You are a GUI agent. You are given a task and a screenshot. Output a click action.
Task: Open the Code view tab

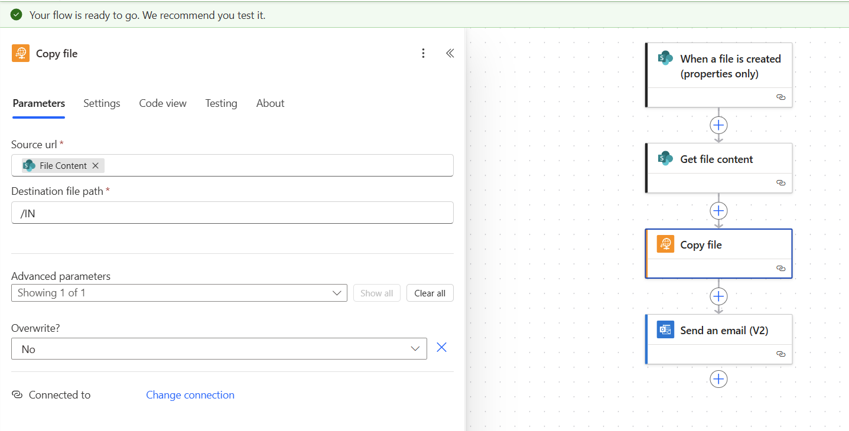(162, 103)
